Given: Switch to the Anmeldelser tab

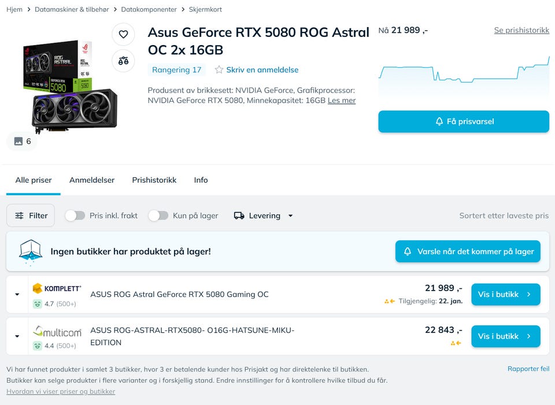Looking at the screenshot, I should pos(92,180).
